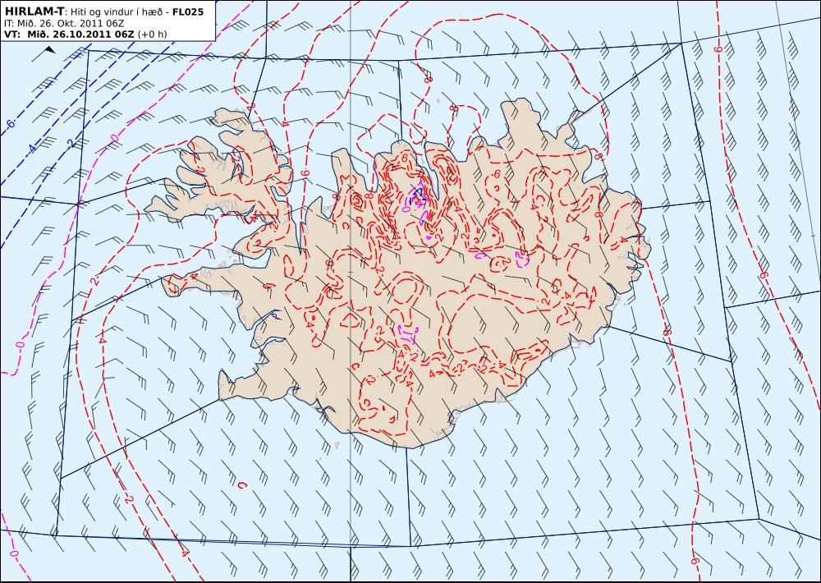Select the line "VT: Mið. 26.10.2011 06Z"

(69, 34)
